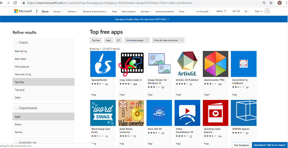This screenshot has height=148, width=288.
Task: Open the Word Swag-Cool Fonts icon
Action: [103, 113]
